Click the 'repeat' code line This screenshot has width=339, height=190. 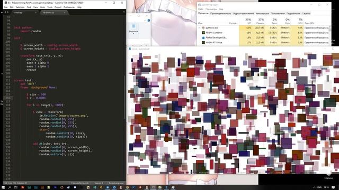click(31, 70)
